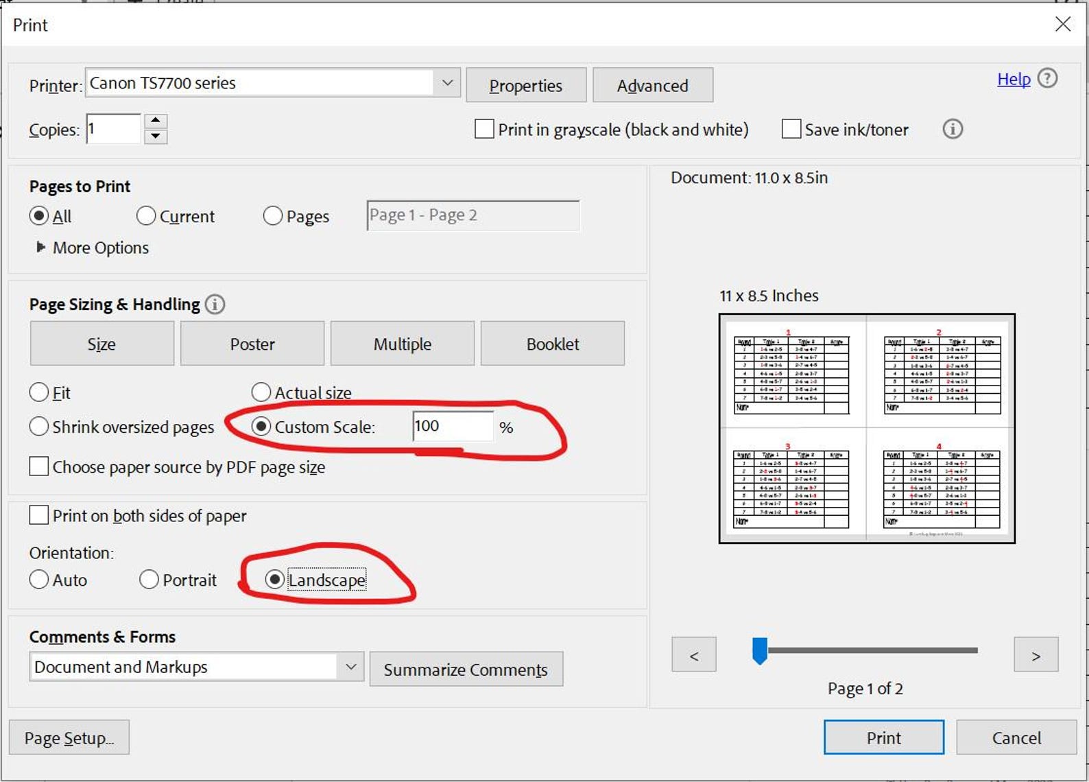This screenshot has height=782, width=1089.
Task: Enable Print in grayscale checkbox
Action: 484,129
